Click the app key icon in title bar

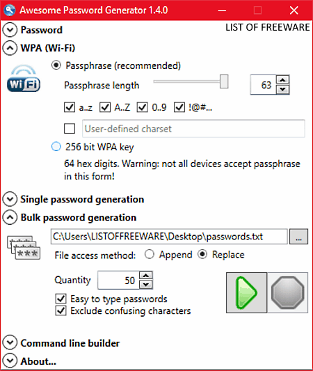pyautogui.click(x=10, y=10)
